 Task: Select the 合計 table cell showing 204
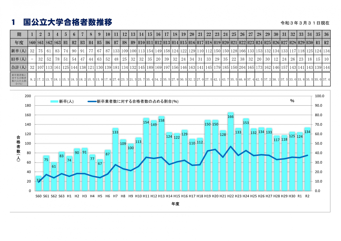(242, 68)
